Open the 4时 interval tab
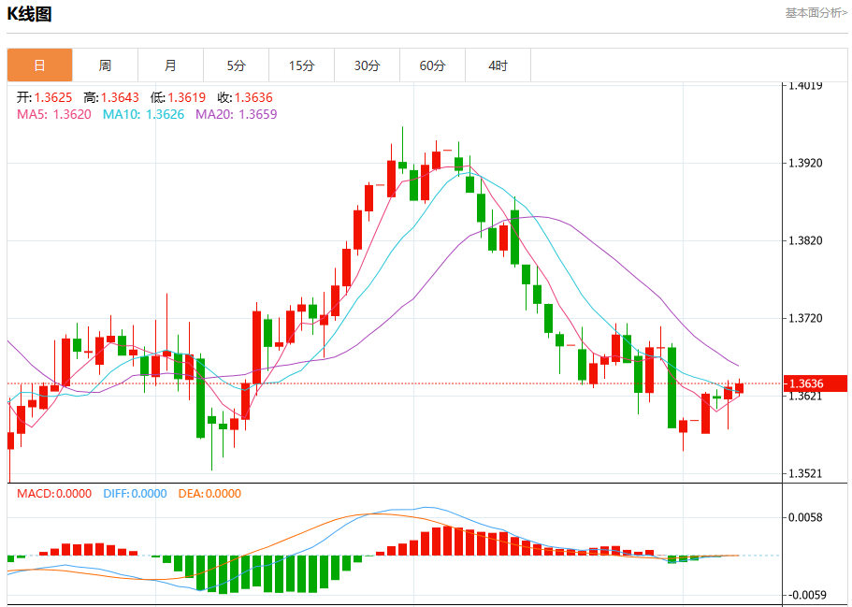Viewport: 852px width, 607px height. (498, 65)
